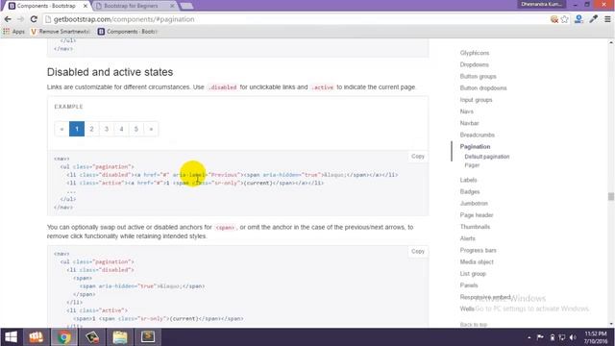Open the taskbar clock 11:52 PM
Screen dimensions: 615x346
coord(596,337)
